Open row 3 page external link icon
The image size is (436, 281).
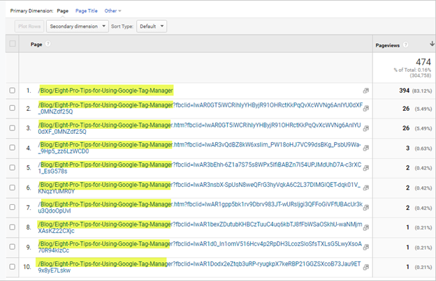coord(366,128)
